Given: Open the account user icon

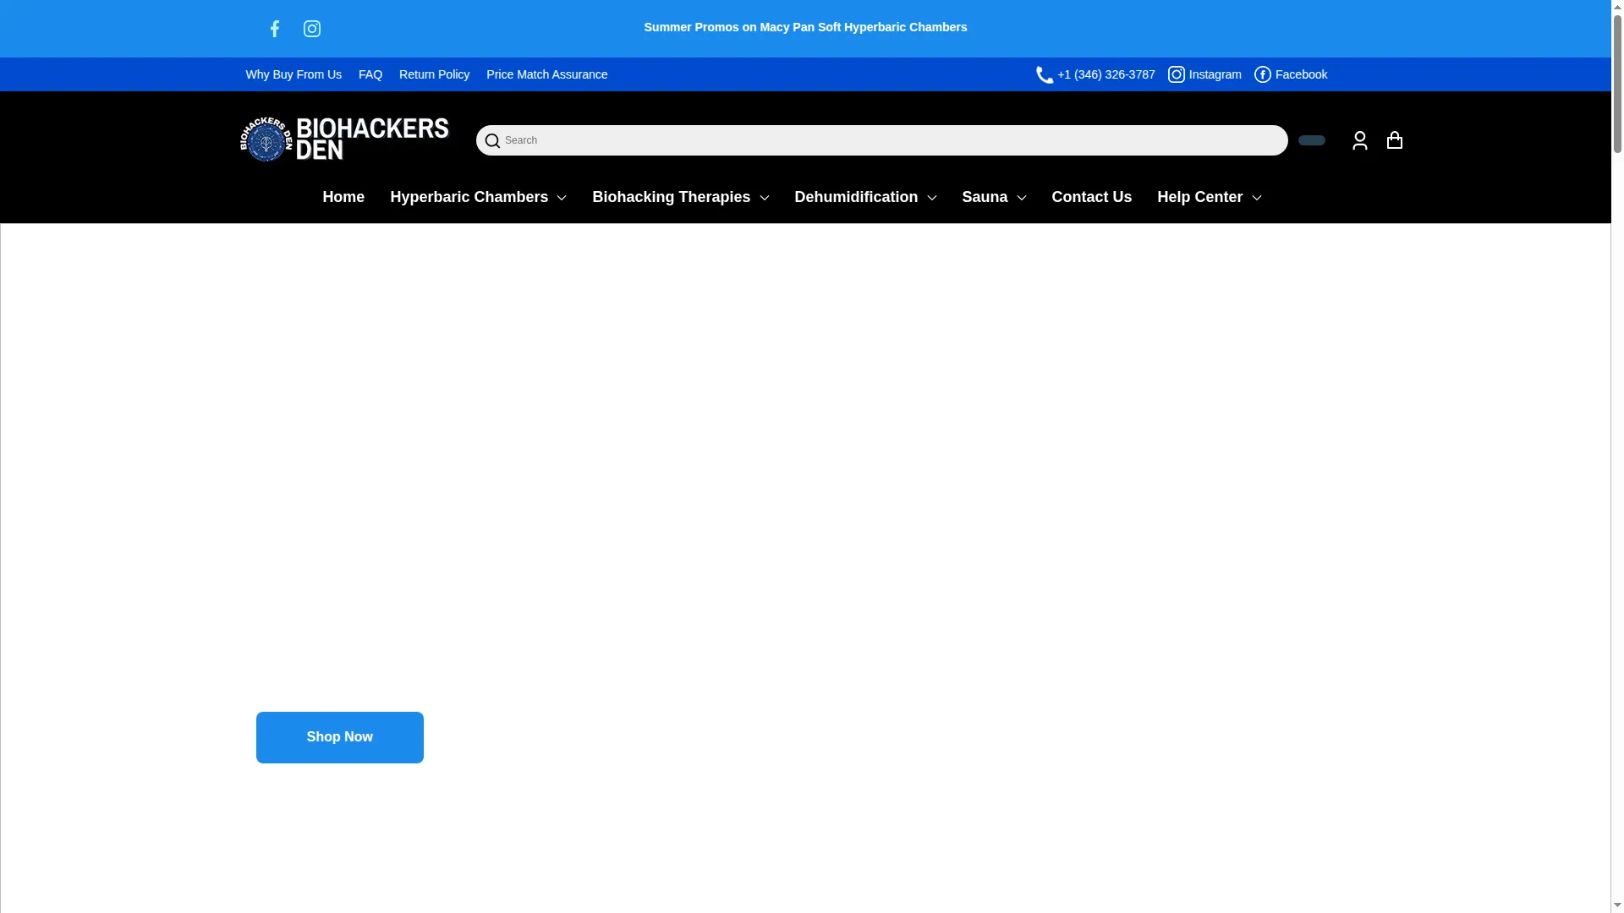Looking at the screenshot, I should (x=1359, y=140).
